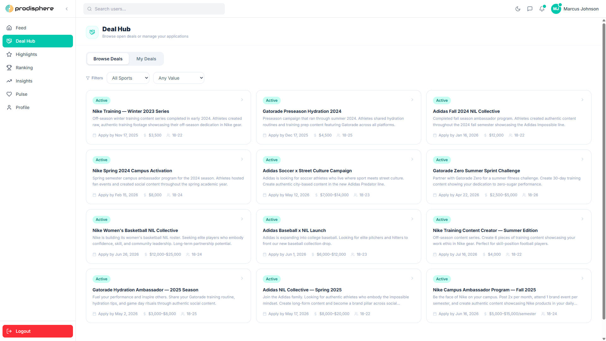Toggle dark mode with the moon icon

(518, 9)
